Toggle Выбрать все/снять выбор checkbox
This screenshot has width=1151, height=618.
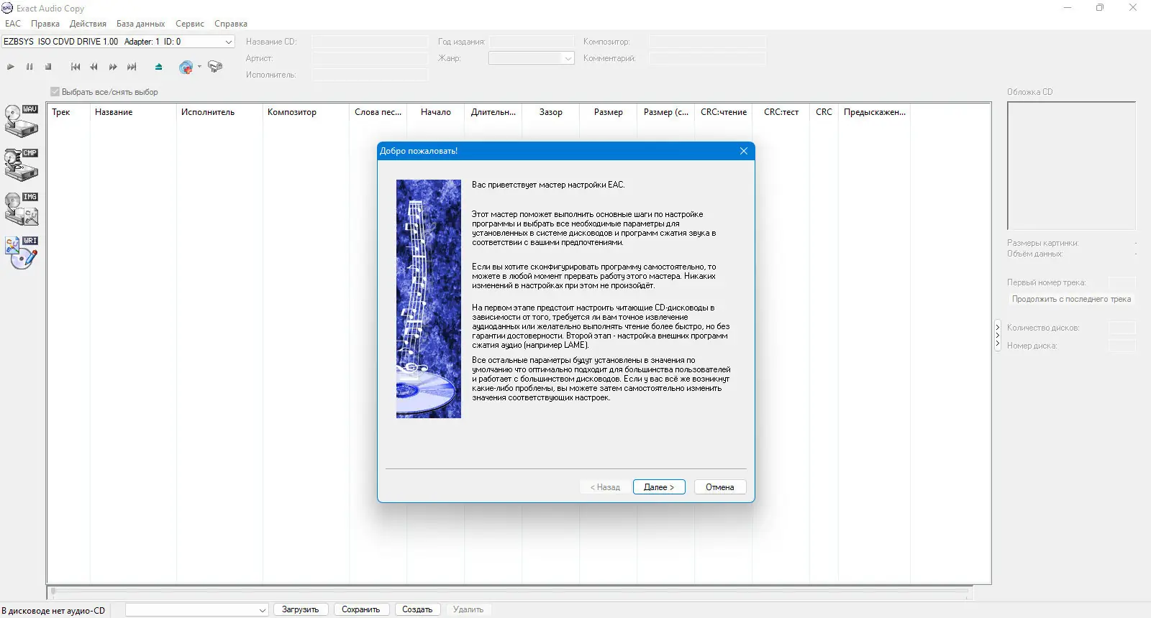tap(55, 92)
